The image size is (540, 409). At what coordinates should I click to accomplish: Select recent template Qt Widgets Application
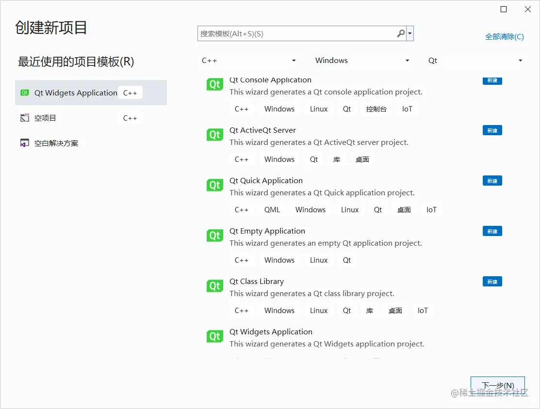(91, 93)
